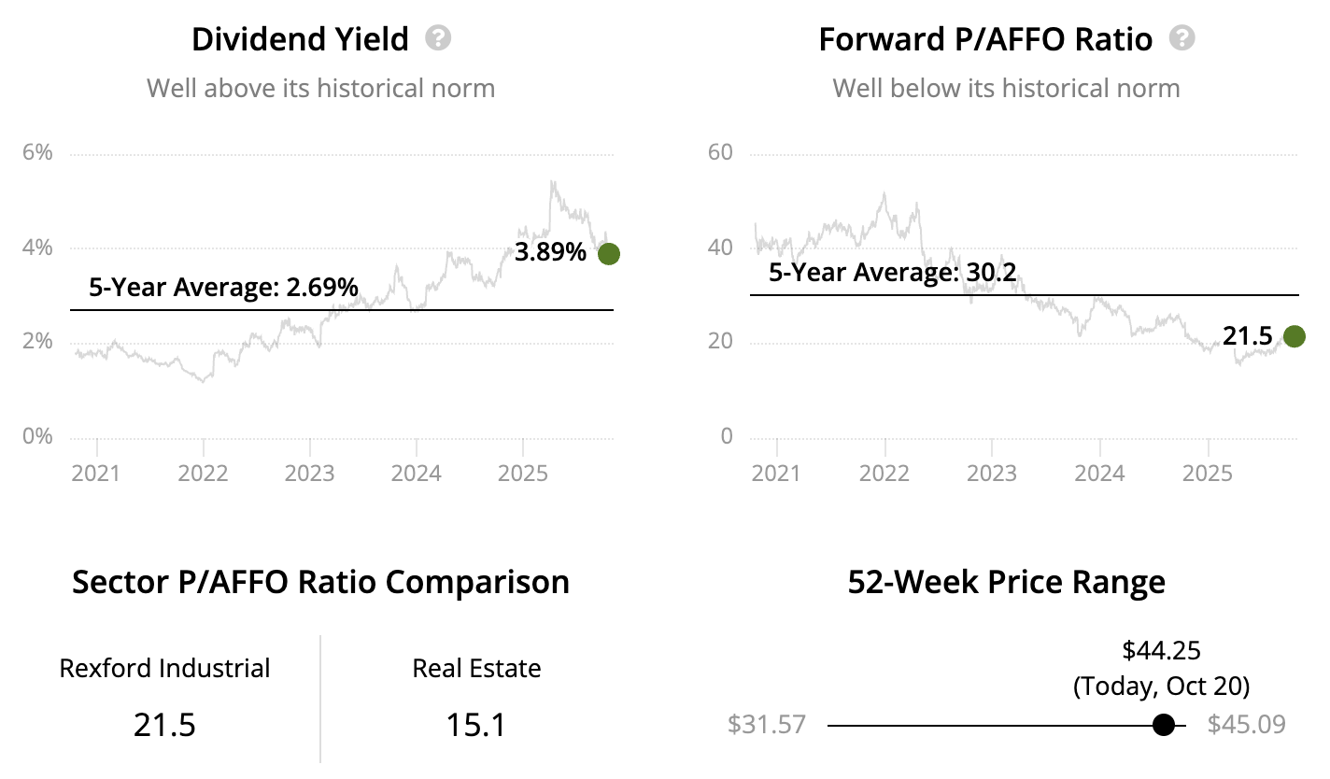This screenshot has height=779, width=1330.
Task: Click the Dividend Yield chart title
Action: [x=300, y=39]
